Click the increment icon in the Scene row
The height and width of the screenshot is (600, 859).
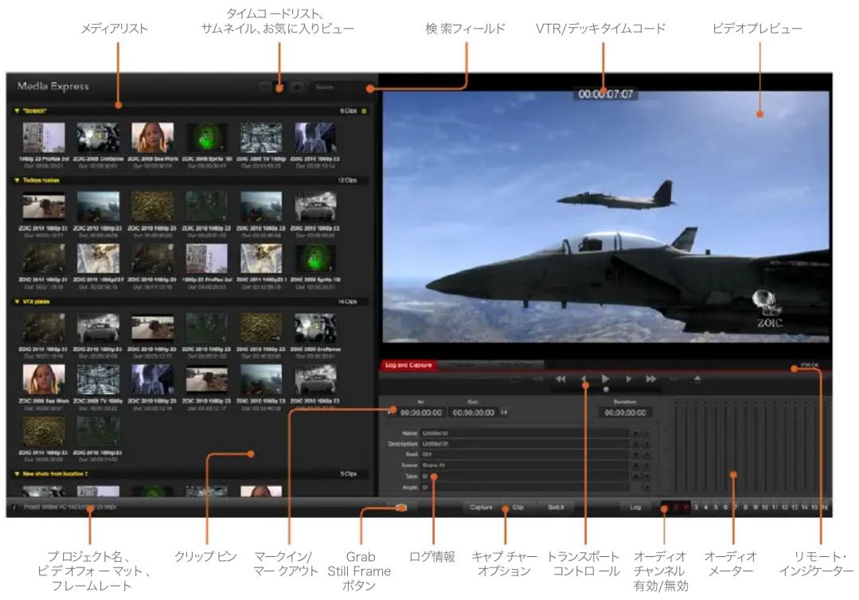(x=646, y=466)
